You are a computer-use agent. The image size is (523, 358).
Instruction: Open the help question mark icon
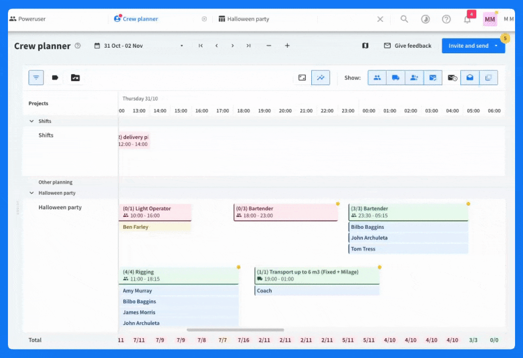coord(446,19)
